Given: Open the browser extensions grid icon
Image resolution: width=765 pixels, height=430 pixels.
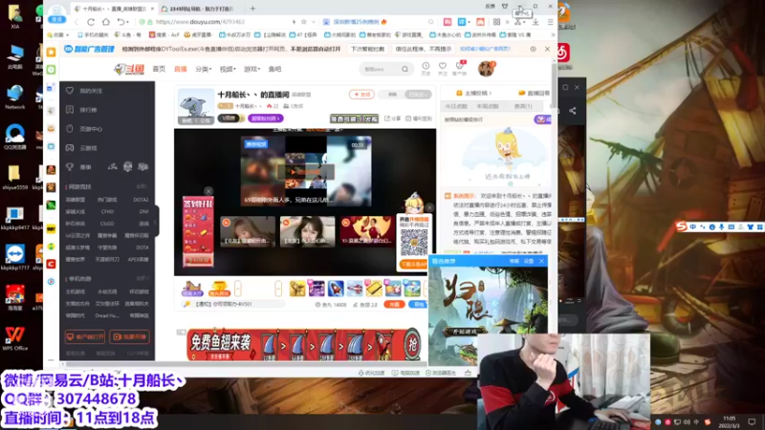Looking at the screenshot, I should point(496,22).
